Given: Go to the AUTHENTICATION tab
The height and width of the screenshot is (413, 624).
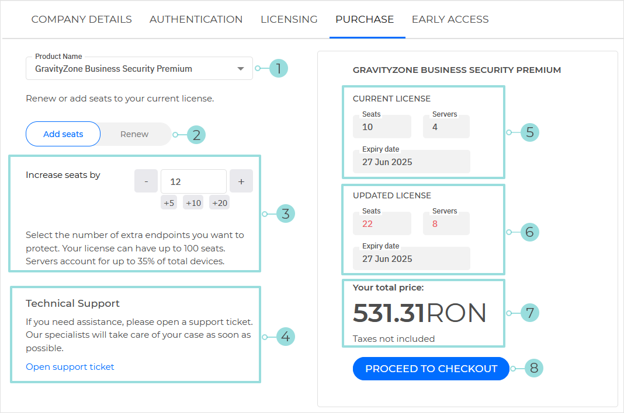Looking at the screenshot, I should coord(196,19).
